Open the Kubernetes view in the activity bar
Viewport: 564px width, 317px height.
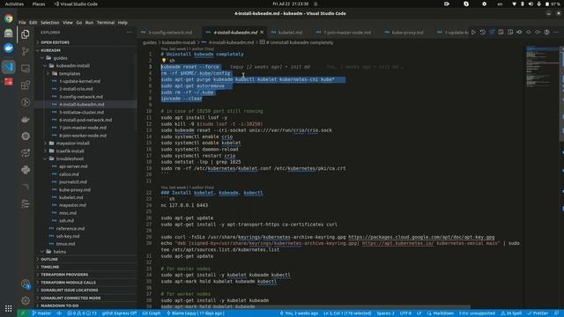coord(26,136)
